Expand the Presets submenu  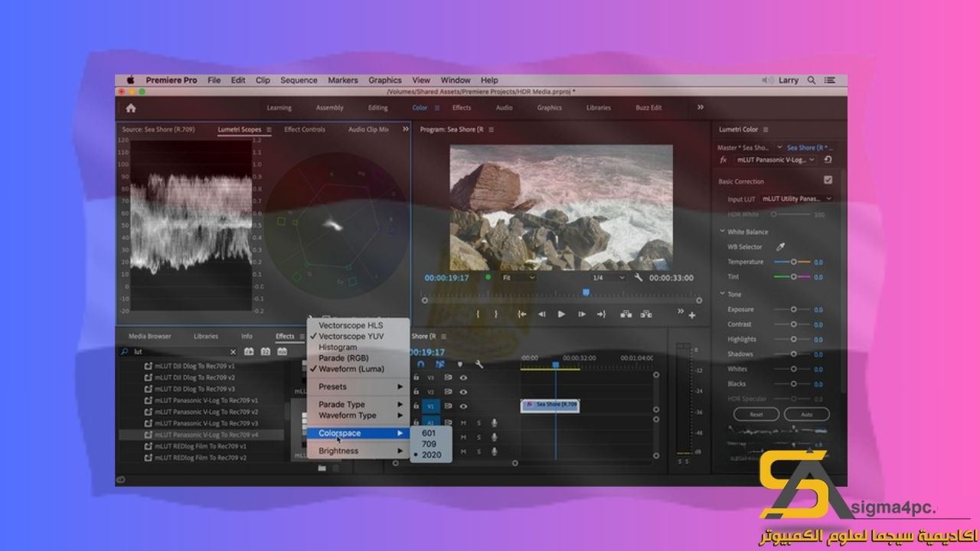pos(358,386)
